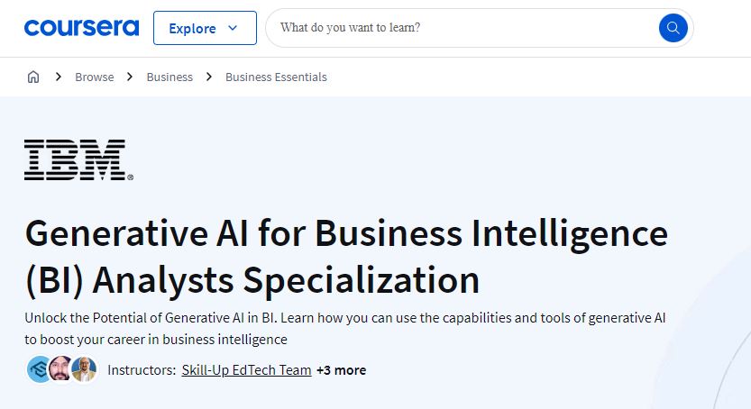Click the blue magnifying glass search button
The height and width of the screenshot is (409, 751).
(673, 28)
